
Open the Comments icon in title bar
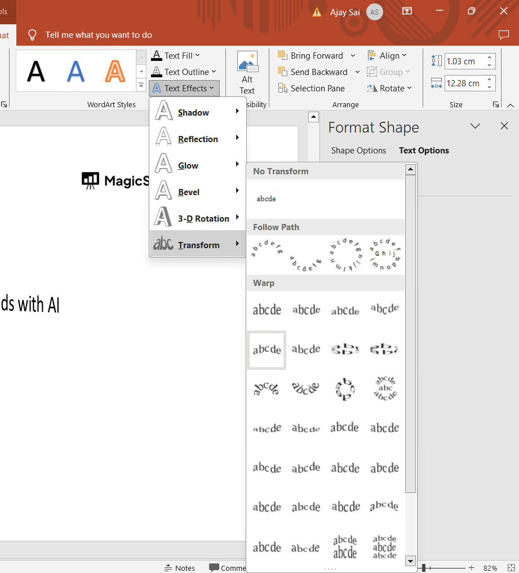[503, 35]
